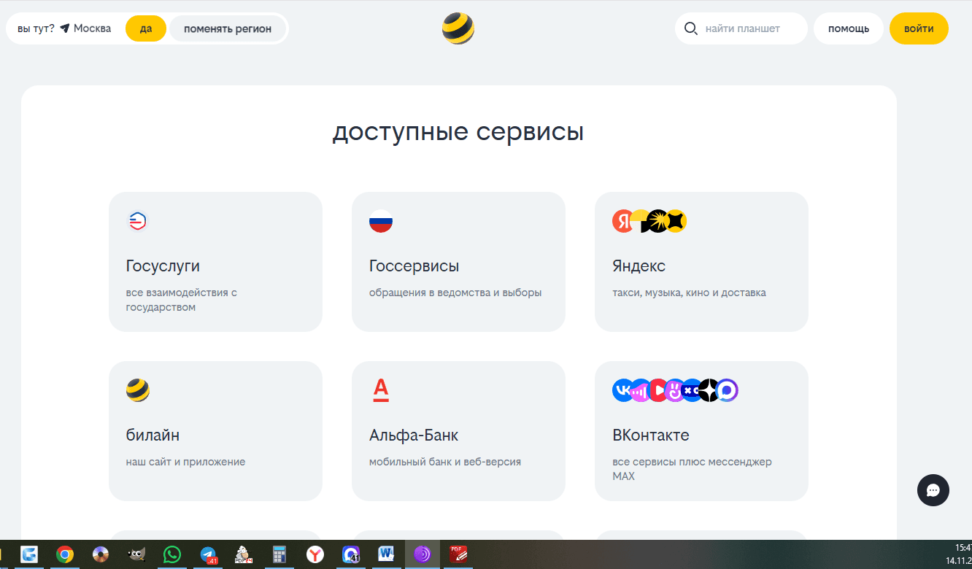Screen dimensions: 972x569
Task: Click the Beeline logo in the header
Action: click(458, 29)
